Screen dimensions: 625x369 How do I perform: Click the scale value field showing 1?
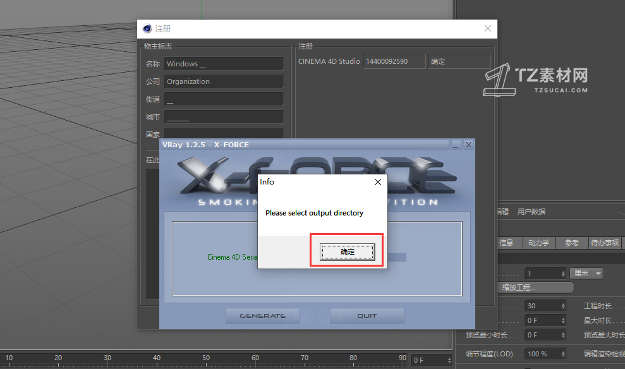(542, 274)
